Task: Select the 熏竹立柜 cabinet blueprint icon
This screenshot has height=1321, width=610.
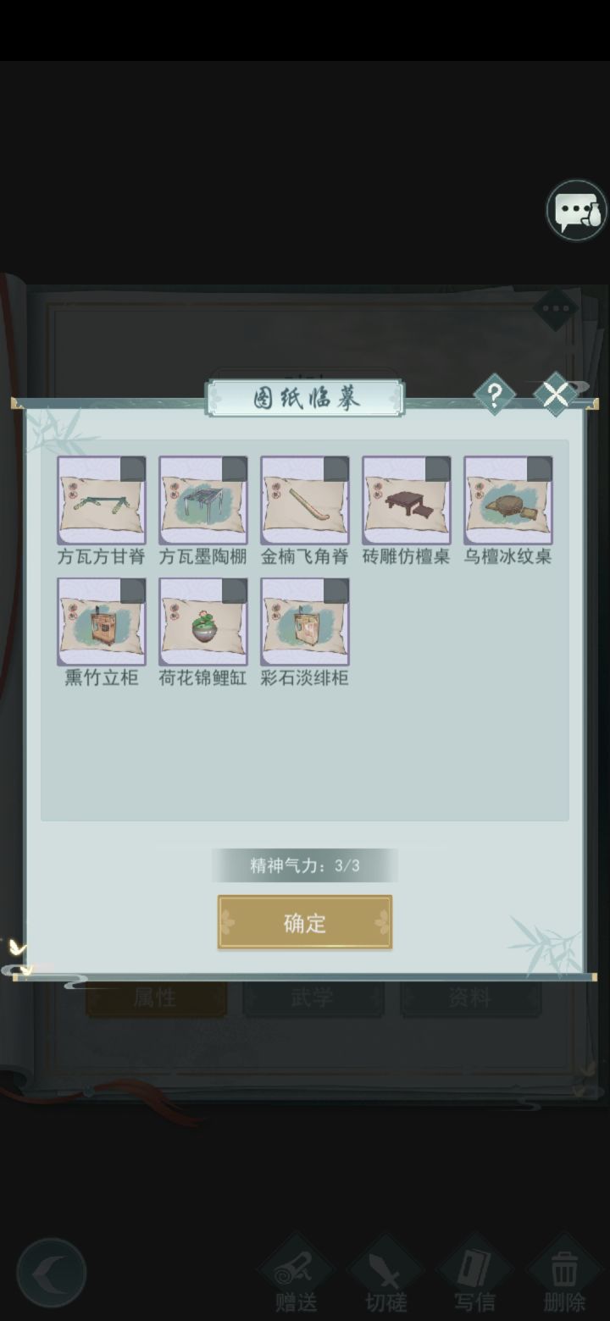Action: click(102, 622)
